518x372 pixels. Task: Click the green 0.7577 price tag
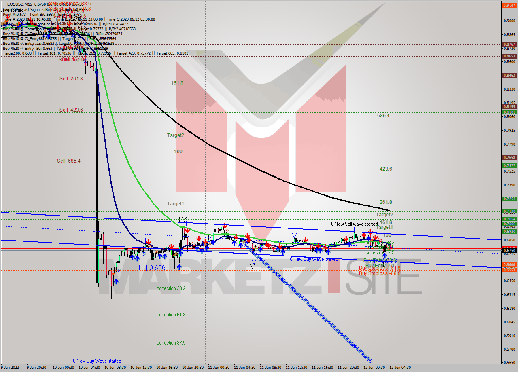tap(509, 166)
